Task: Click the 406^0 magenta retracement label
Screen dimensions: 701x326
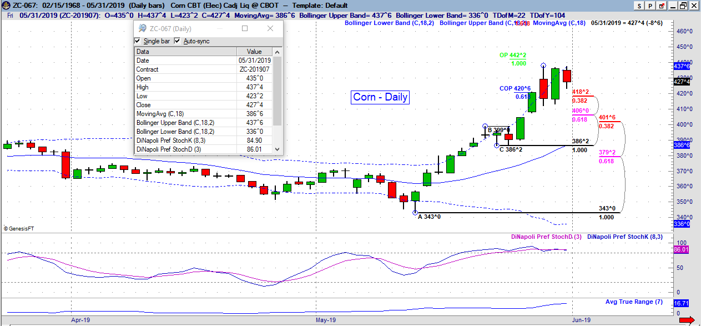Action: (x=581, y=111)
